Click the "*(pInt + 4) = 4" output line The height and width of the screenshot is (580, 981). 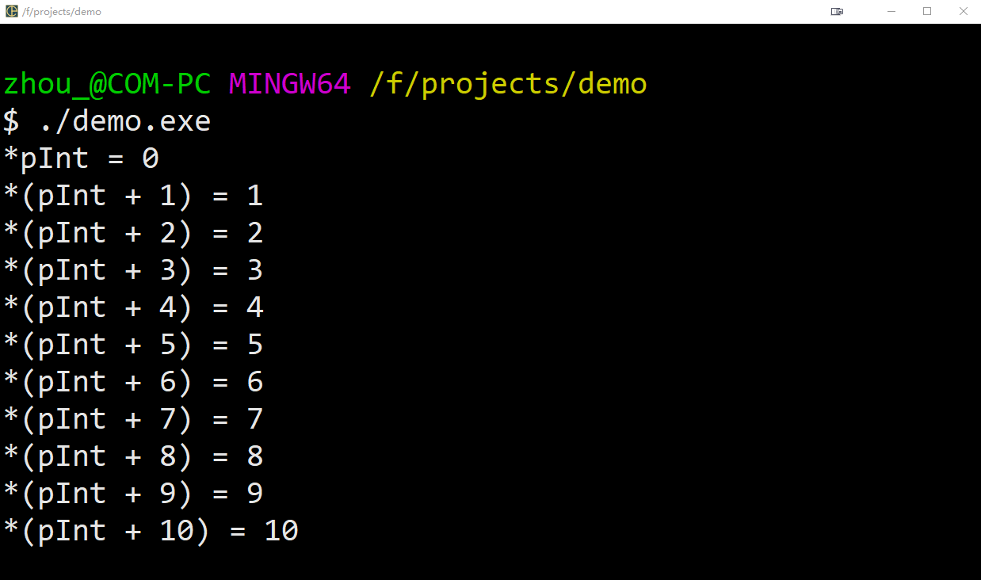click(133, 307)
